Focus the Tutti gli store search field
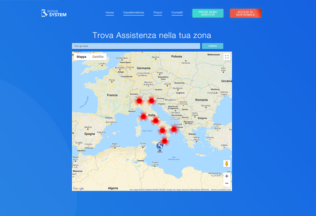The height and width of the screenshot is (216, 316). 136,46
